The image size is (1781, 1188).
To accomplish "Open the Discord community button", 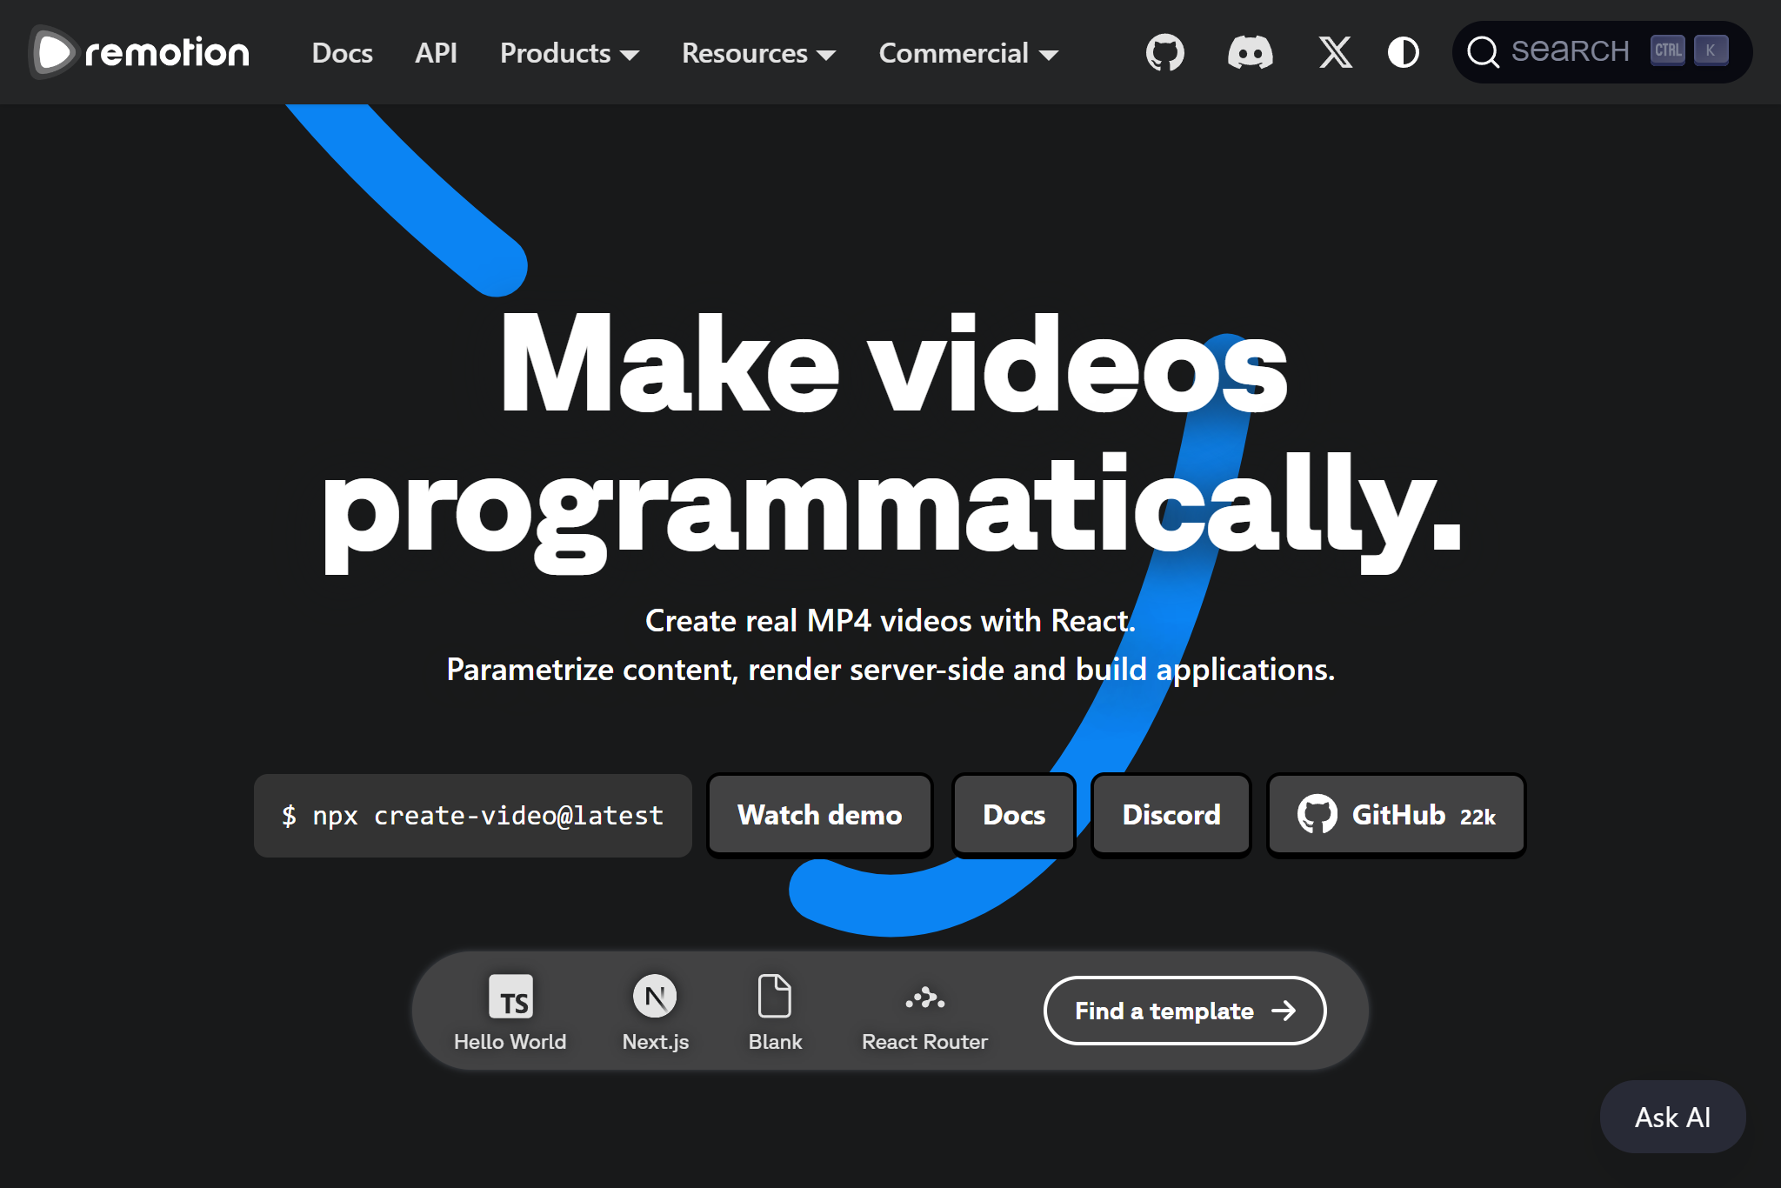I will tap(1171, 815).
